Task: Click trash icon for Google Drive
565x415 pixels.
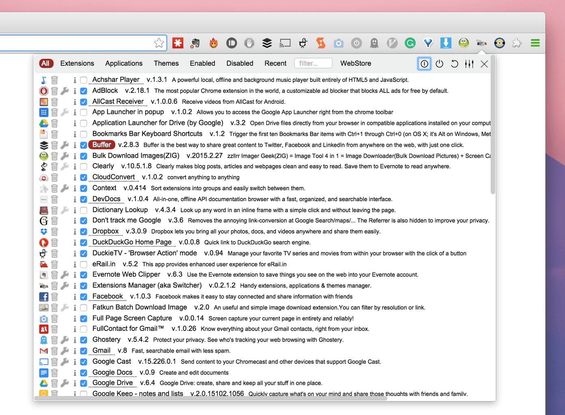Action: point(54,383)
